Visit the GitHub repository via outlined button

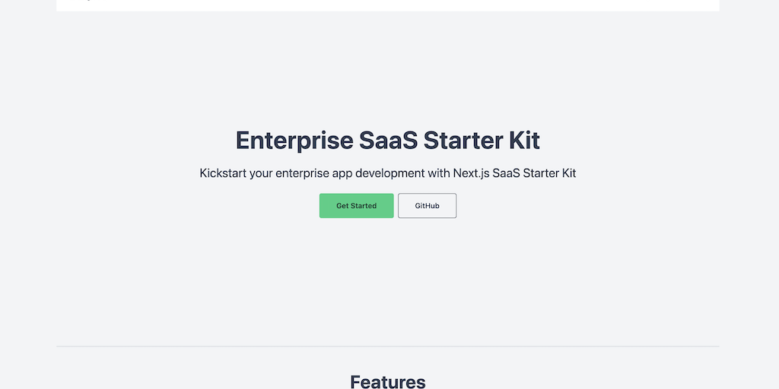427,206
